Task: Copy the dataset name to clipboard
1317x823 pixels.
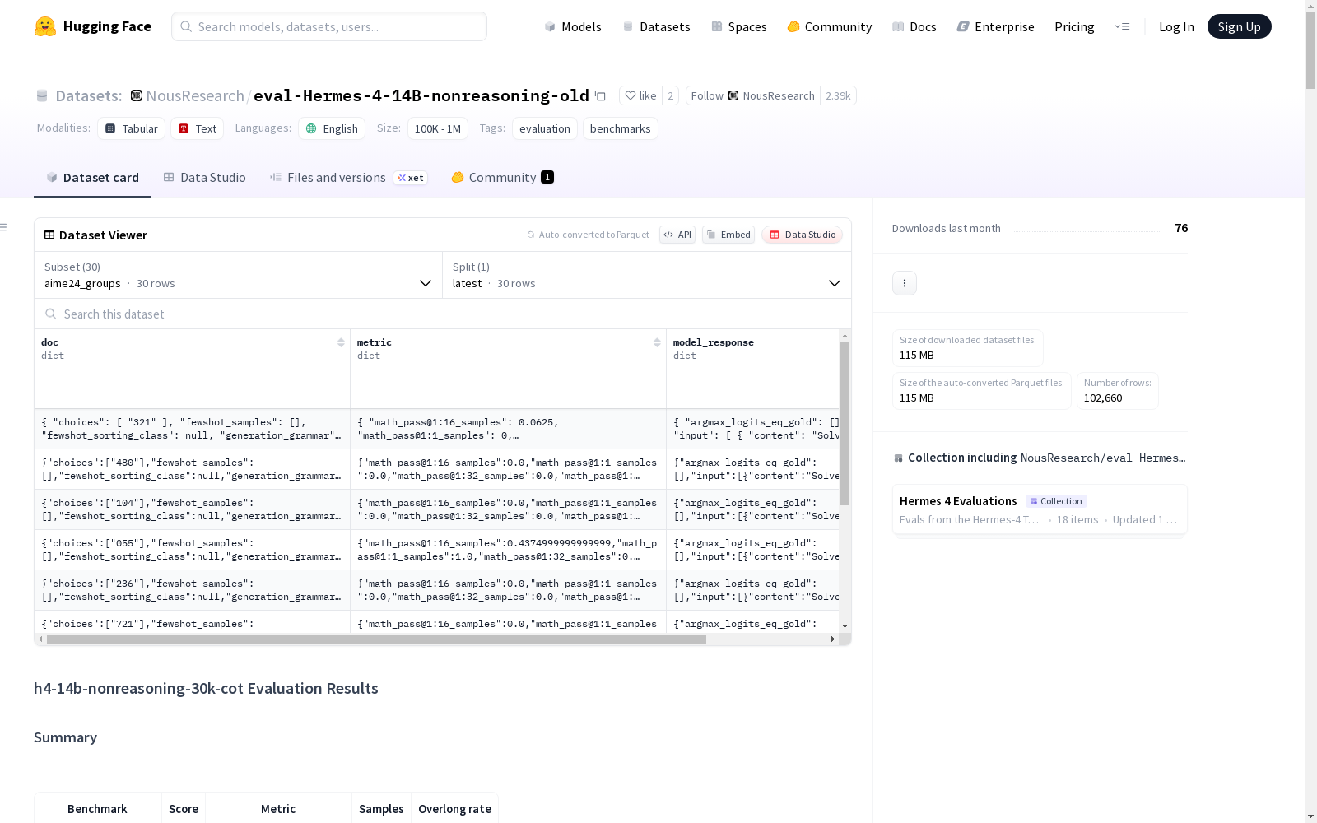Action: pos(600,96)
